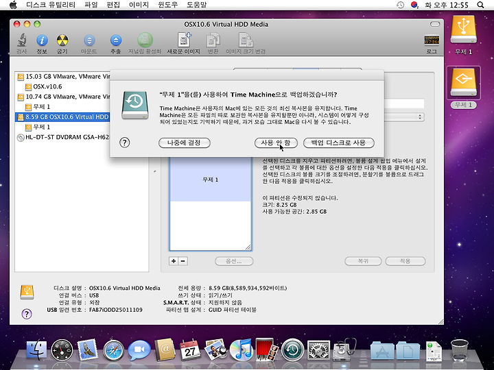The image size is (494, 370).
Task: Open Finder from the Dock
Action: [36, 349]
